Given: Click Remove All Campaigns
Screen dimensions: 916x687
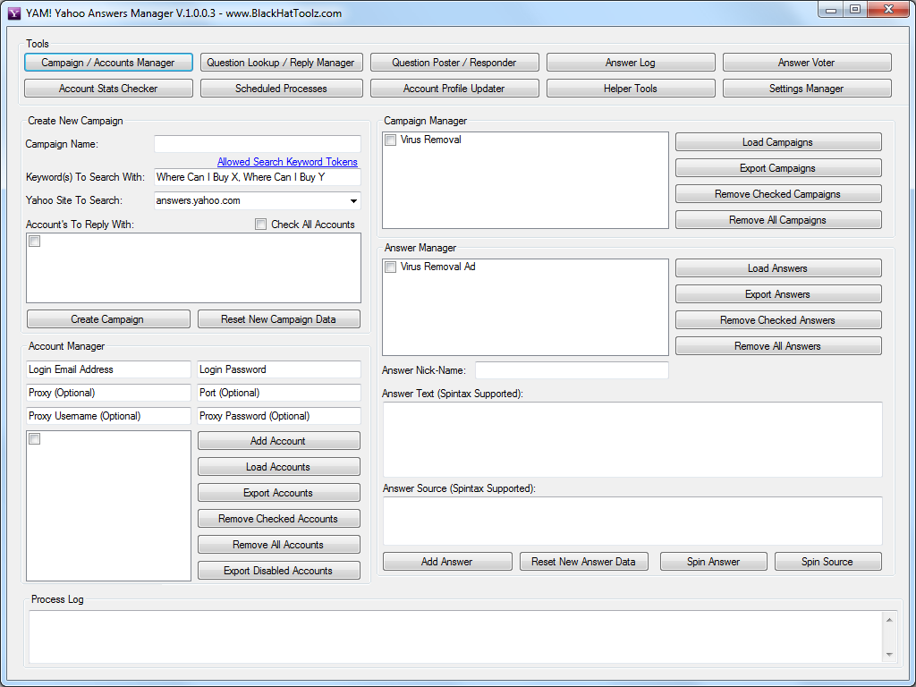Looking at the screenshot, I should [778, 220].
